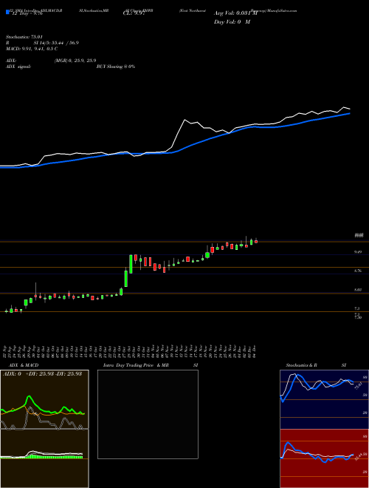Click the last red candlestick on the chart

pyautogui.click(x=256, y=241)
